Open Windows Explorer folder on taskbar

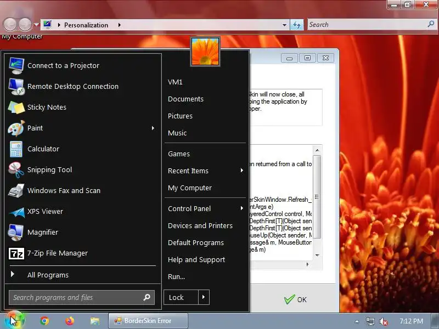(x=95, y=321)
